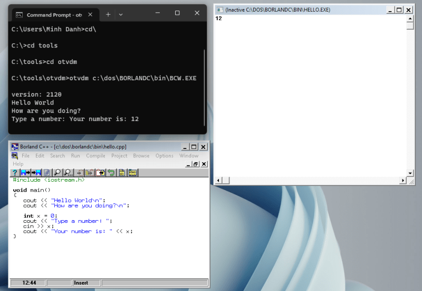The width and height of the screenshot is (422, 291).
Task: Click 'version: 2120' line in Command Prompt
Action: click(36, 95)
